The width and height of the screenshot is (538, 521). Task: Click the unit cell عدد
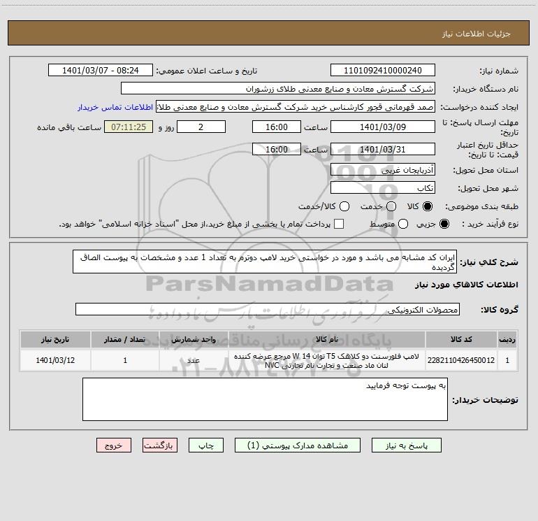click(x=194, y=360)
